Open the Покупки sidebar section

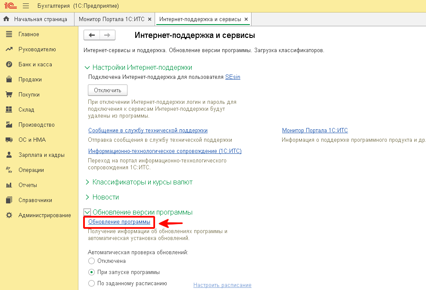coord(29,94)
